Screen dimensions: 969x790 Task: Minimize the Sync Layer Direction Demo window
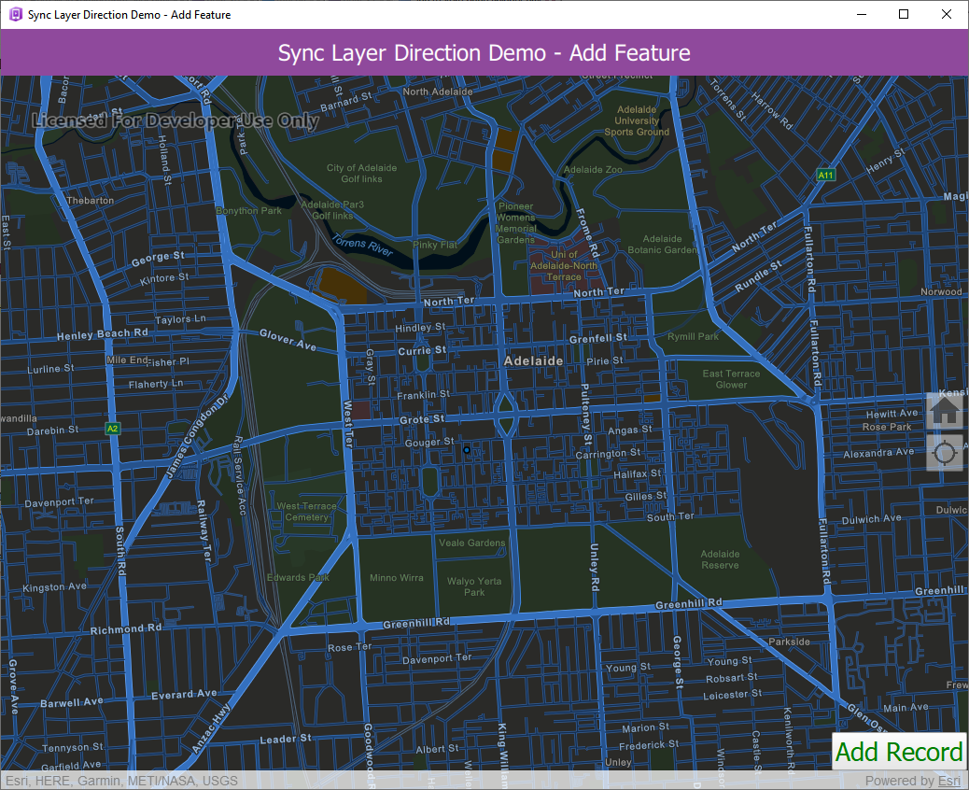pos(862,14)
